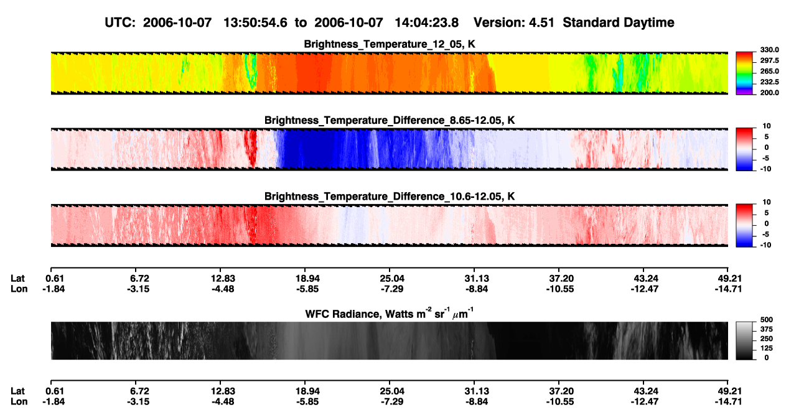Click the 'Lon' label on the bottom axis
The width and height of the screenshot is (809, 415).
point(18,401)
